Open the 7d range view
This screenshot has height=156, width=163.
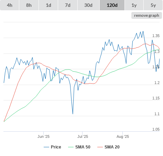tap(68, 5)
